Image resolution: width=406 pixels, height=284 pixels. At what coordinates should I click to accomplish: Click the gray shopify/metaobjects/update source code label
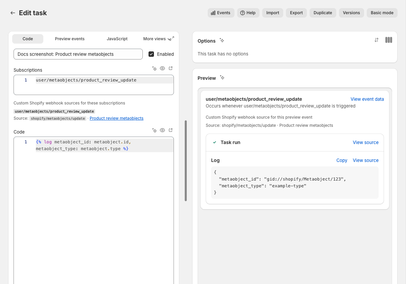coord(58,118)
